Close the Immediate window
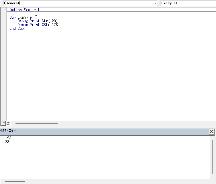216x184 pixels. [212, 132]
